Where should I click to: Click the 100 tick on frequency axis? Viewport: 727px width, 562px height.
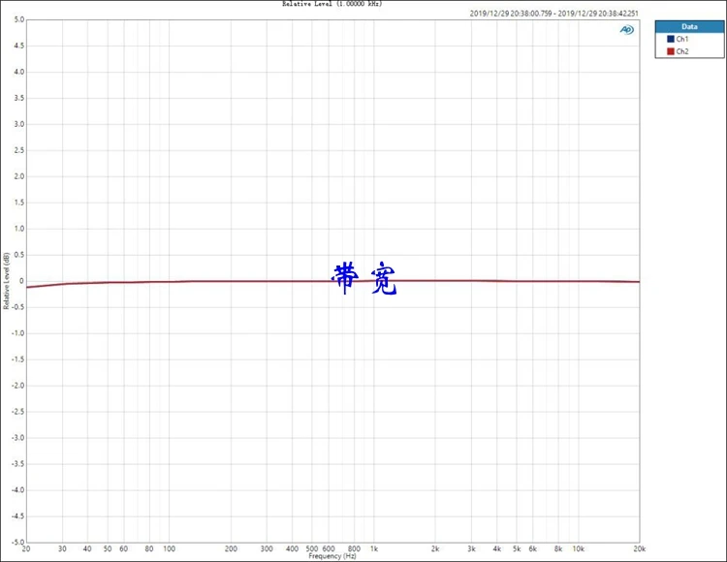pos(170,548)
